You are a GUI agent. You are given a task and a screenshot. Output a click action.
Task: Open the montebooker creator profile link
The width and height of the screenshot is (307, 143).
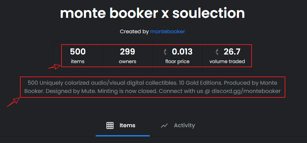pos(167,32)
